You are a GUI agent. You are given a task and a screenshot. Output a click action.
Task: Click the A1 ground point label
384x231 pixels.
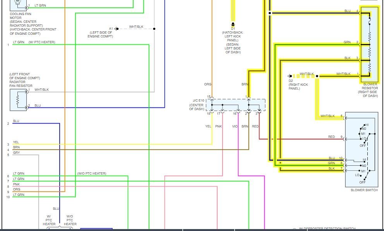[x=111, y=29]
